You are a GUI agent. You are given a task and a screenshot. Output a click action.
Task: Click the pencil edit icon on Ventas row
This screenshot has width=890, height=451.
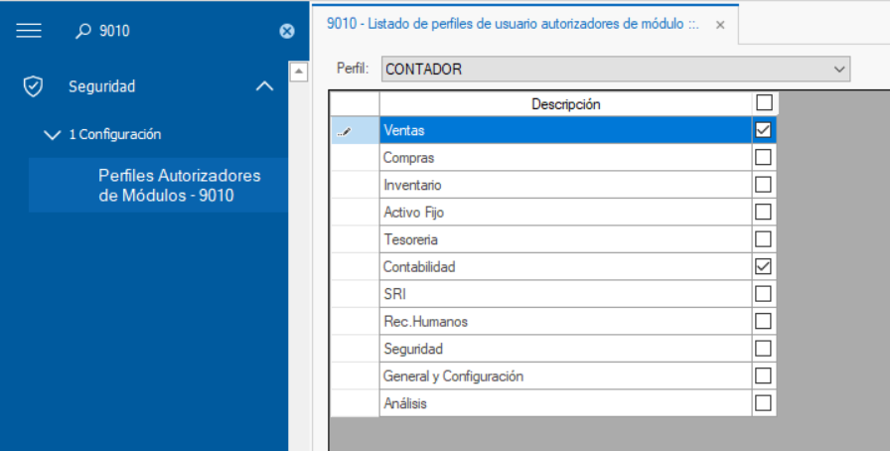click(x=345, y=130)
